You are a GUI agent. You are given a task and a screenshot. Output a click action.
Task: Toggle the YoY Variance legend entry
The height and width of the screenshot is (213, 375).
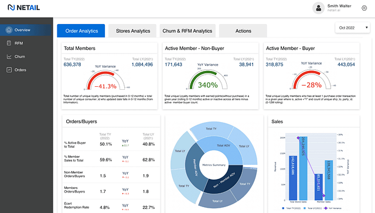333,208
